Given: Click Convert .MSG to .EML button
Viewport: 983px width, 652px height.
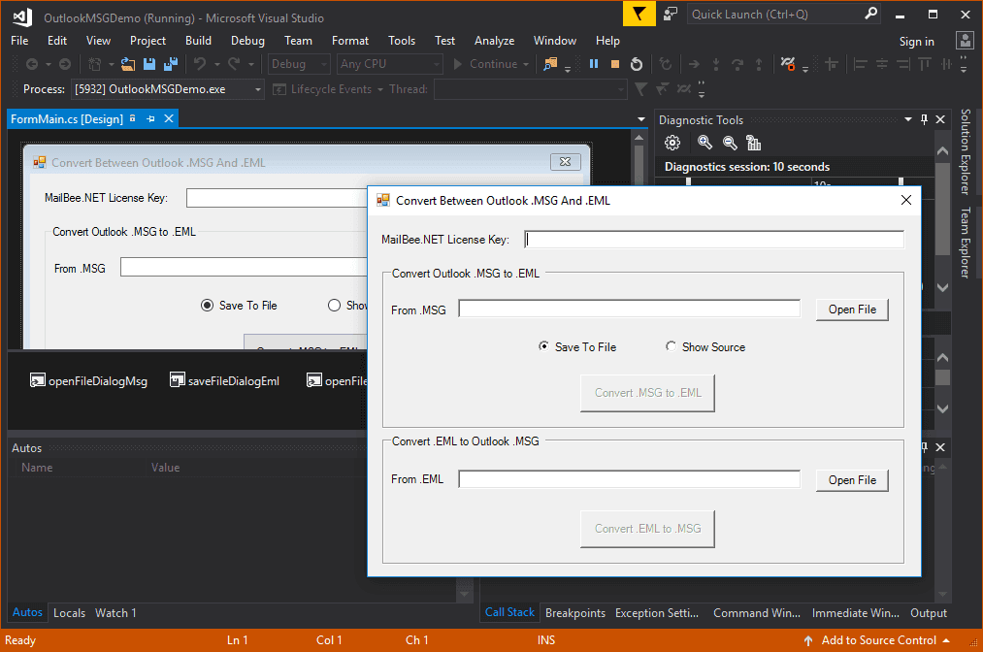Looking at the screenshot, I should tap(647, 393).
